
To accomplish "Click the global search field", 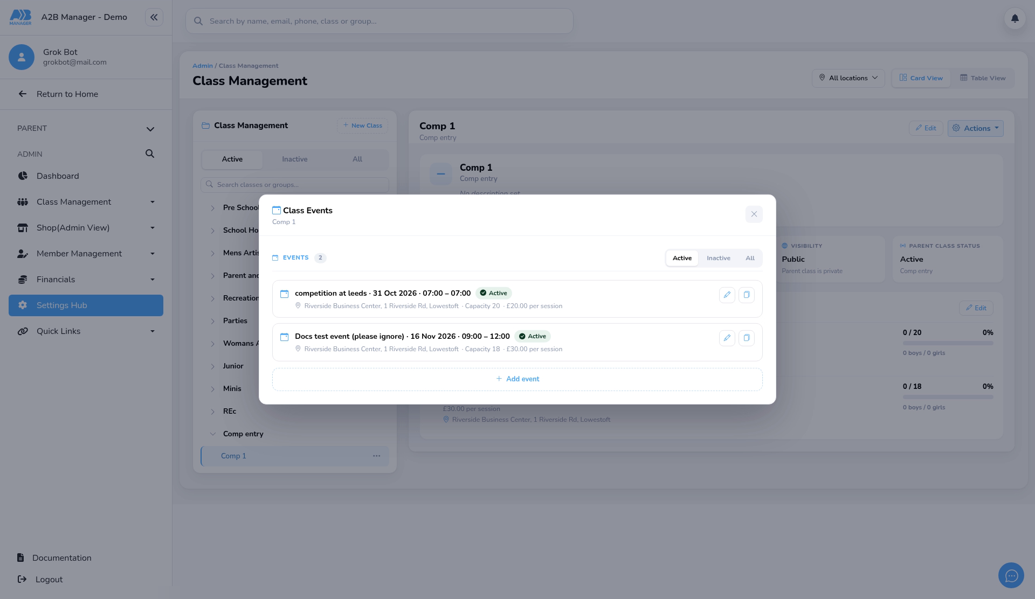I will coord(379,21).
